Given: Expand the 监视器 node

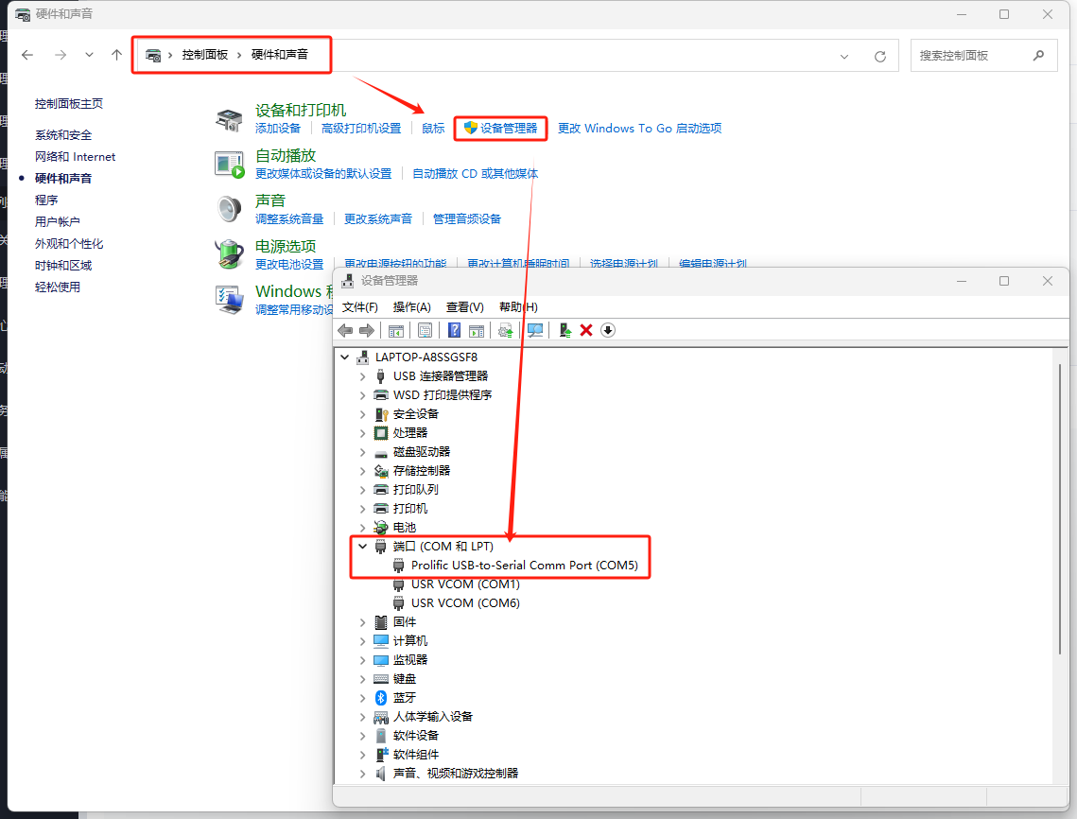Looking at the screenshot, I should [x=363, y=660].
